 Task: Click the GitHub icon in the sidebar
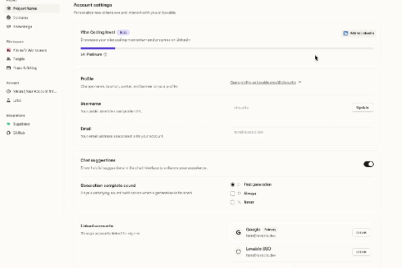(x=8, y=133)
